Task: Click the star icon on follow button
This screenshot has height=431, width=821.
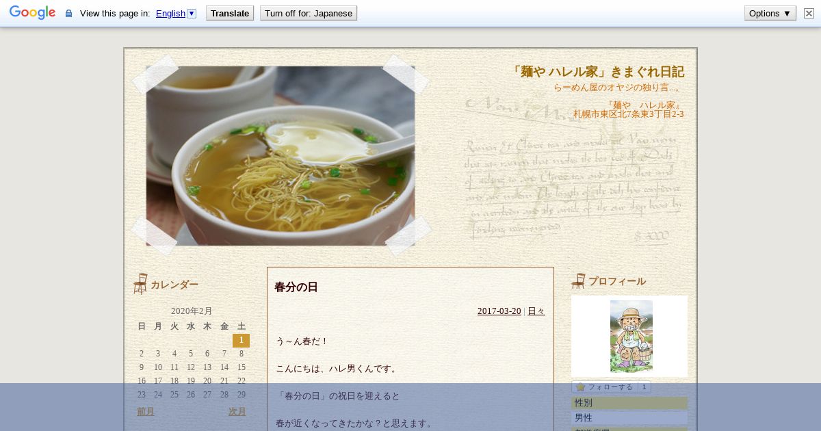Action: click(x=580, y=387)
